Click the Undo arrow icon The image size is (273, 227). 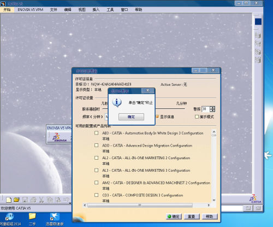[66, 200]
